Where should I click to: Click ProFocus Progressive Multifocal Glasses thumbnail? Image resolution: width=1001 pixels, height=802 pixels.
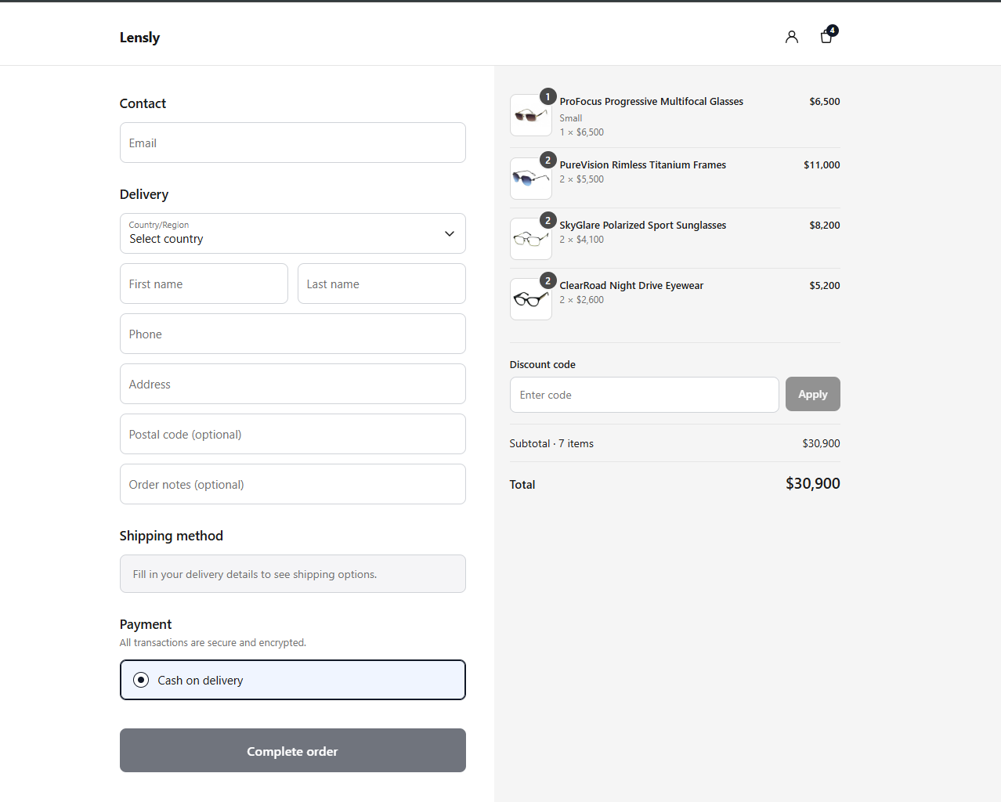coord(531,115)
